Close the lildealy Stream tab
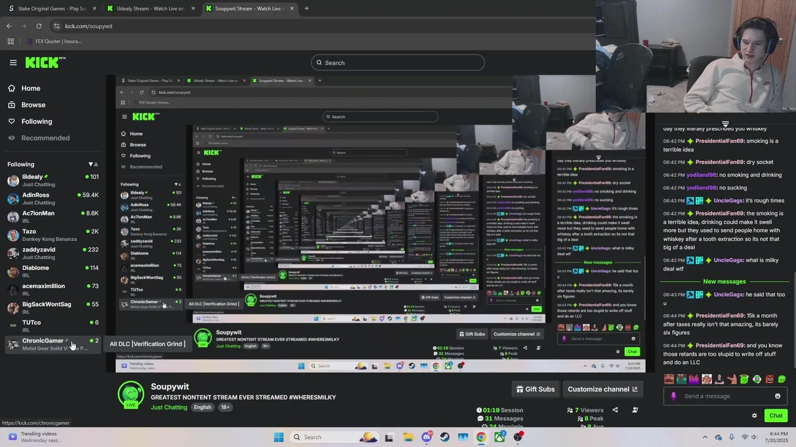 coord(193,9)
